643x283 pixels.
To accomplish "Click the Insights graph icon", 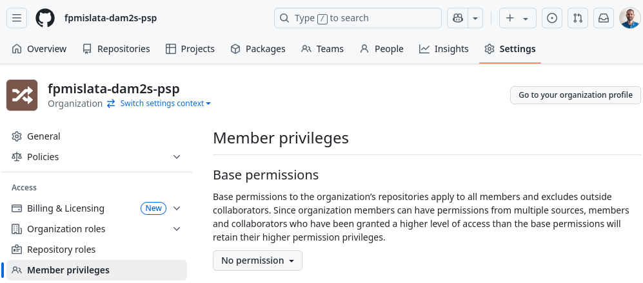I will (424, 49).
